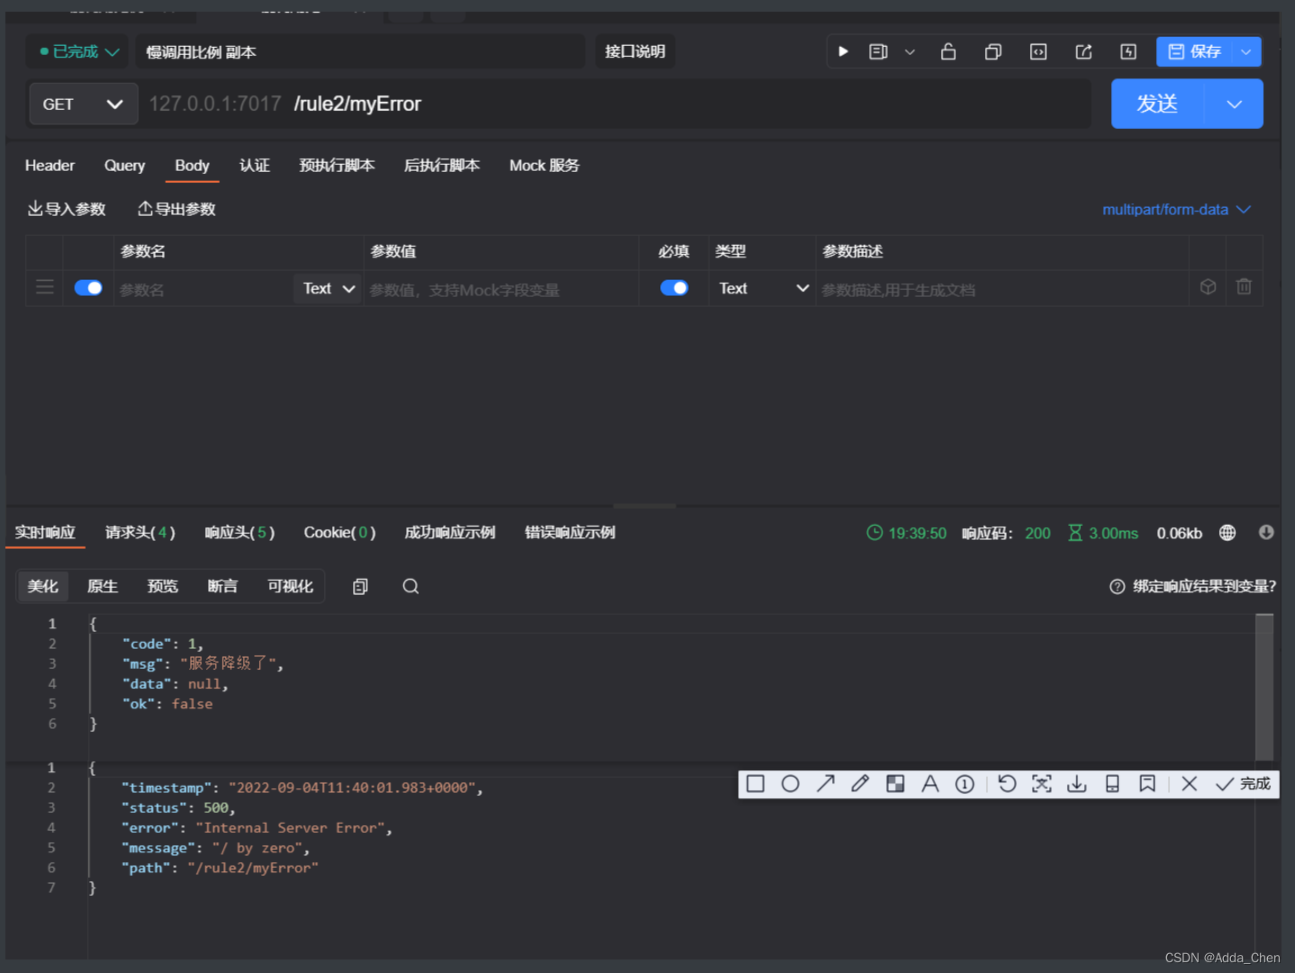Viewport: 1295px width, 973px height.
Task: Select the 美化 beautify view
Action: click(42, 586)
